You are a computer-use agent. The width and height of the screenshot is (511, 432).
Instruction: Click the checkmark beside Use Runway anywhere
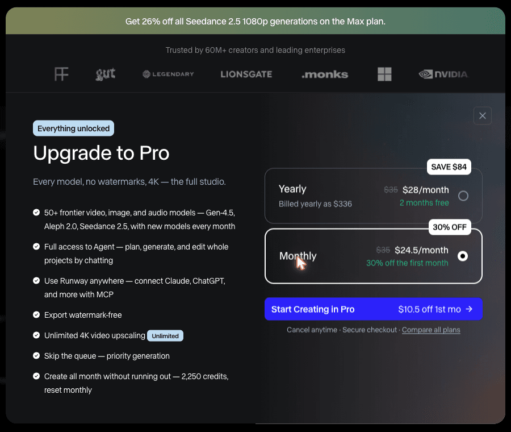(36, 281)
